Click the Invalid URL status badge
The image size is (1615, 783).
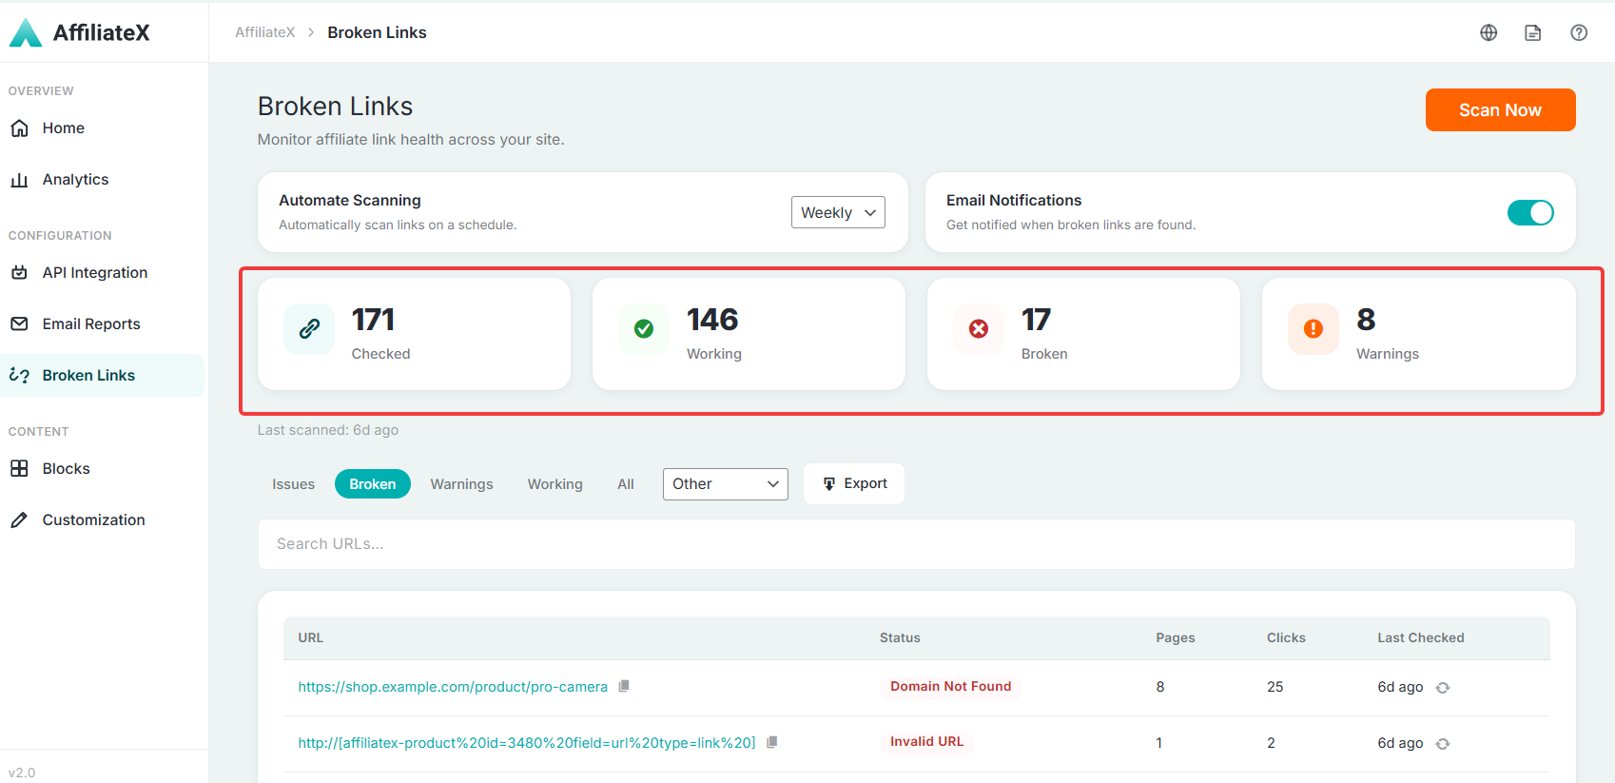click(926, 741)
